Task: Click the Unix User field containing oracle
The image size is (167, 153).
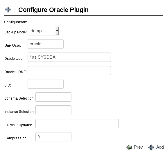Action: [46, 44]
